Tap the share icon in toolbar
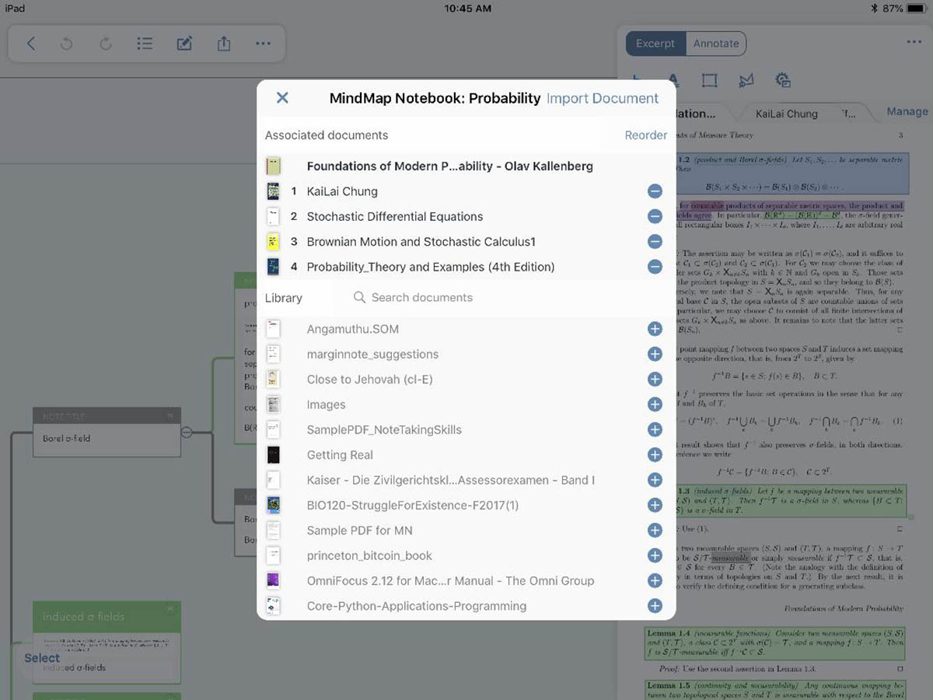The height and width of the screenshot is (700, 933). coord(224,44)
